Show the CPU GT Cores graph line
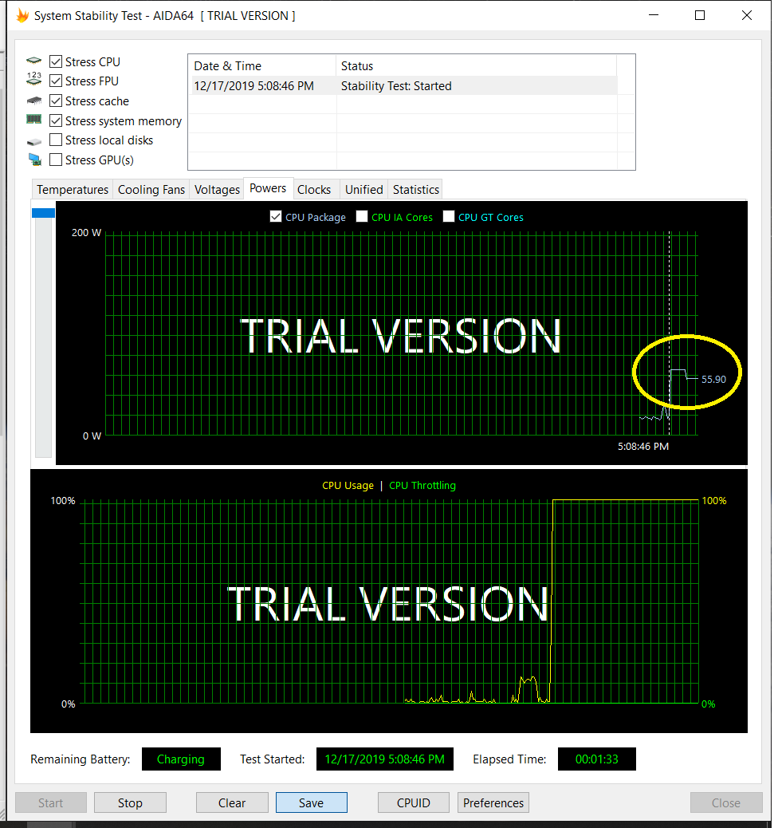778x828 pixels. coord(448,216)
